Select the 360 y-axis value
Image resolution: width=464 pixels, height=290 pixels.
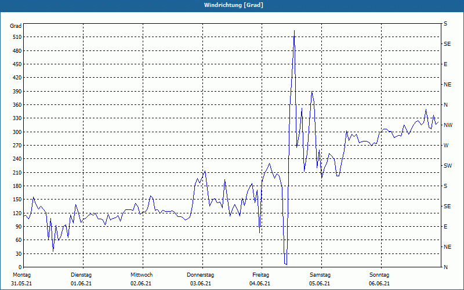[x=17, y=105]
